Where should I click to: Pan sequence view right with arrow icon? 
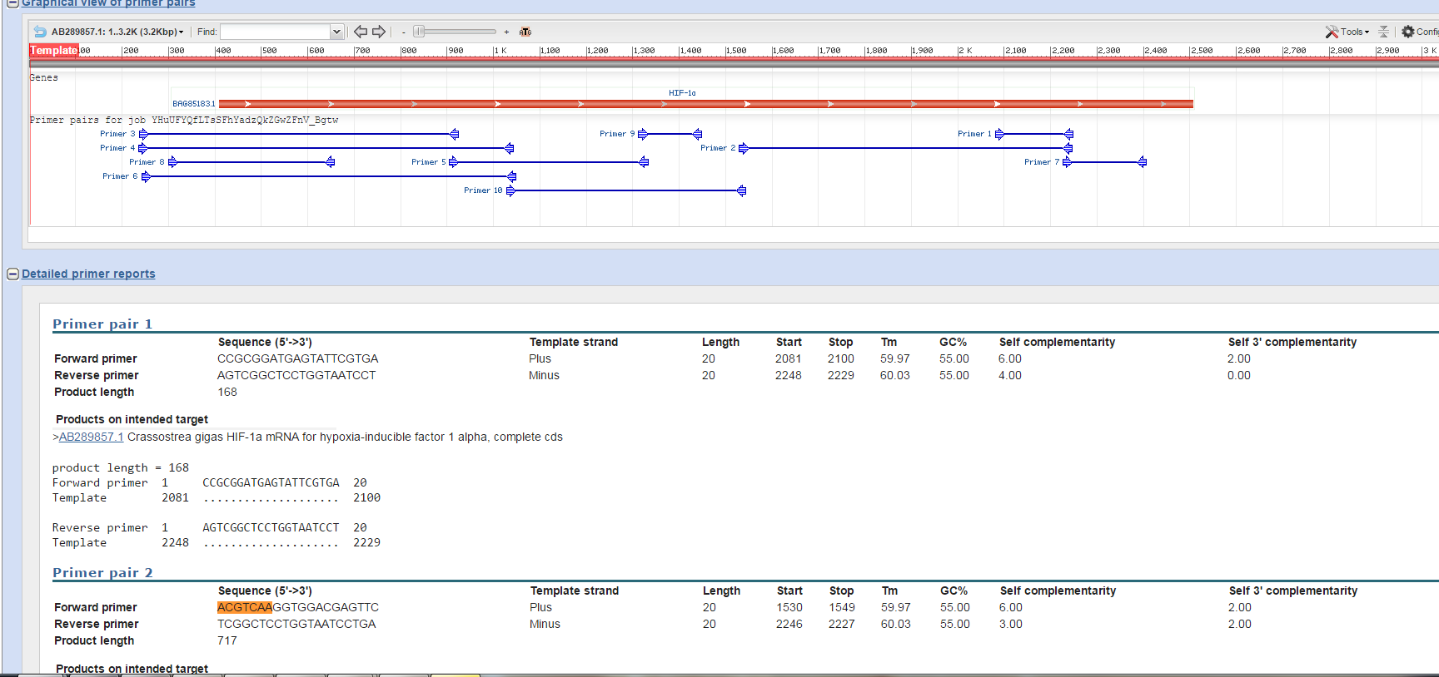click(x=379, y=32)
